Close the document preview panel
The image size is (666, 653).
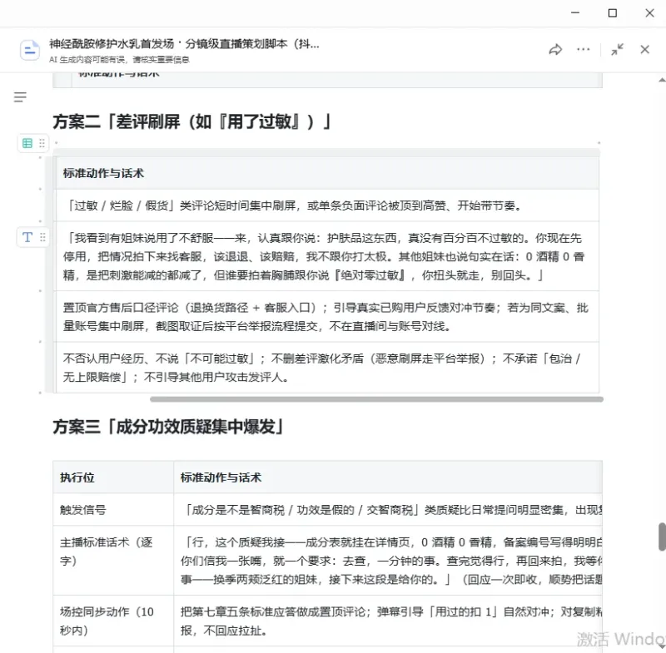pyautogui.click(x=644, y=50)
